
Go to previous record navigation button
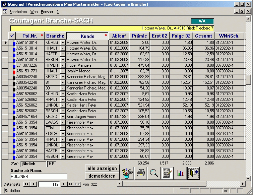(33, 184)
